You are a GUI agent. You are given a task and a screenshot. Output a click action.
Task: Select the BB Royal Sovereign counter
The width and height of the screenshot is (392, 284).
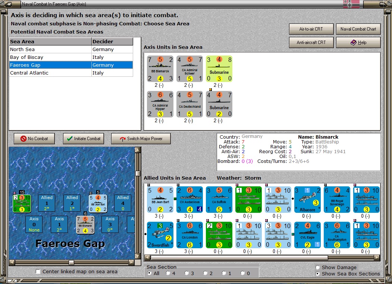[x=337, y=199]
